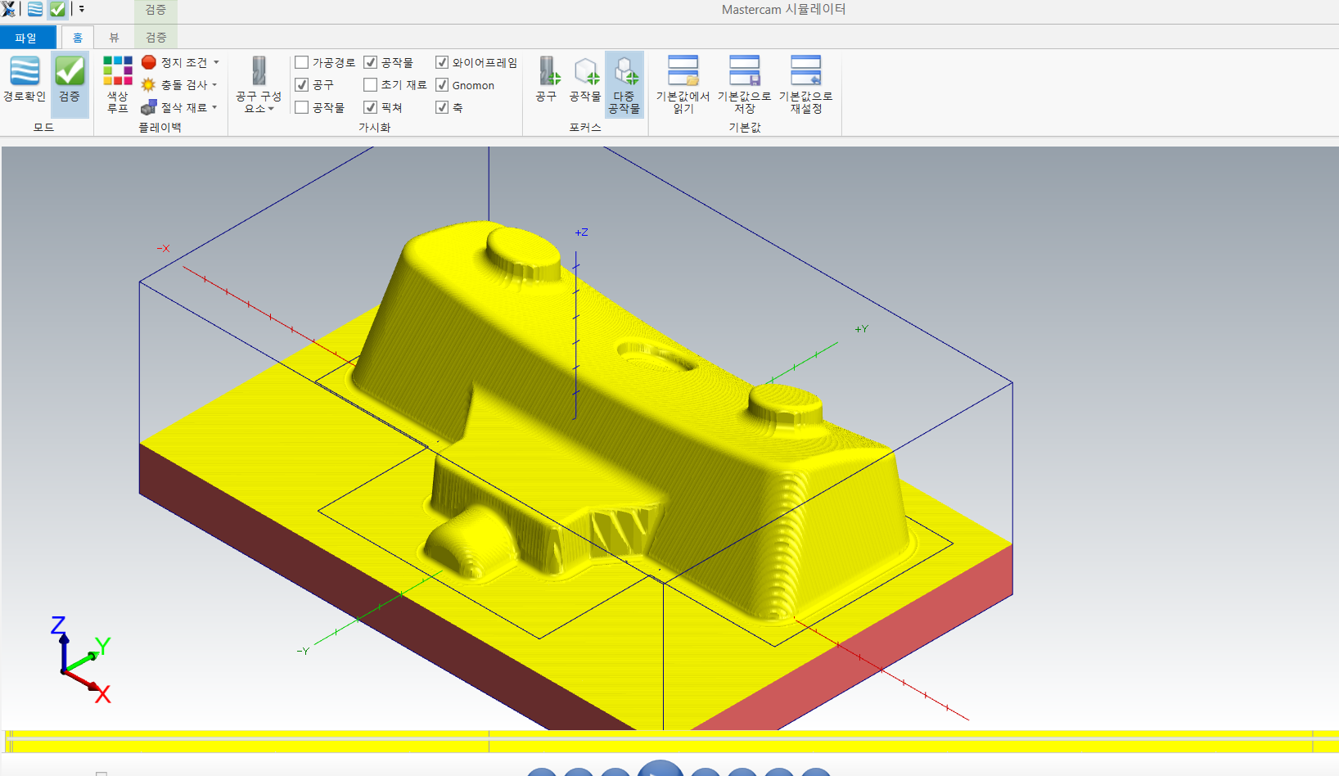Viewport: 1339px width, 776px height.
Task: Switch to 뷰 view ribbon tab
Action: pyautogui.click(x=114, y=38)
